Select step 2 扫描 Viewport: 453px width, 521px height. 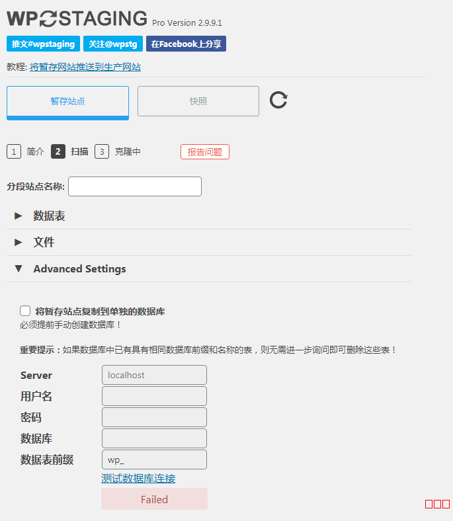point(69,151)
